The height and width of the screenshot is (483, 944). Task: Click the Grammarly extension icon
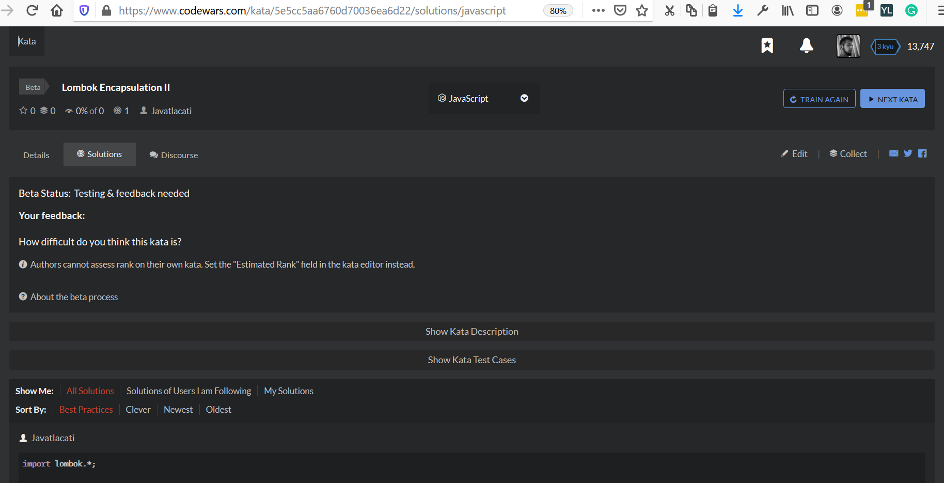pyautogui.click(x=911, y=10)
